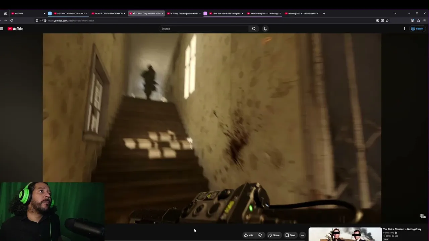The width and height of the screenshot is (429, 241).
Task: Close the Heart Aerospace tab
Action: pos(280,13)
